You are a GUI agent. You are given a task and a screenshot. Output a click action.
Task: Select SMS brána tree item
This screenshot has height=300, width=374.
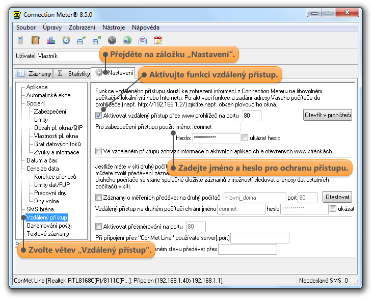[x=40, y=209]
